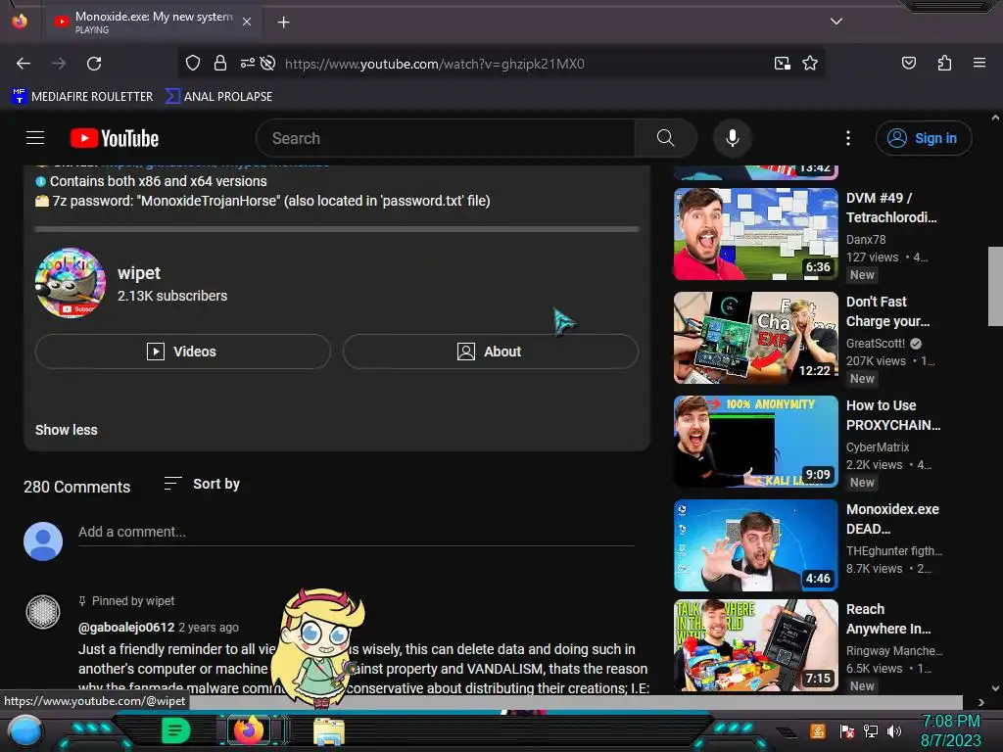This screenshot has height=752, width=1003.
Task: Open the green notes app on taskbar
Action: pos(175,730)
